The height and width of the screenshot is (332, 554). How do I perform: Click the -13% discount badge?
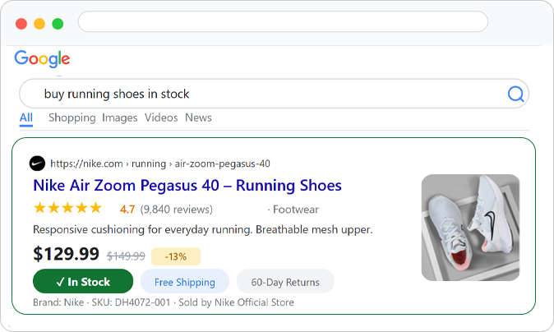[176, 256]
